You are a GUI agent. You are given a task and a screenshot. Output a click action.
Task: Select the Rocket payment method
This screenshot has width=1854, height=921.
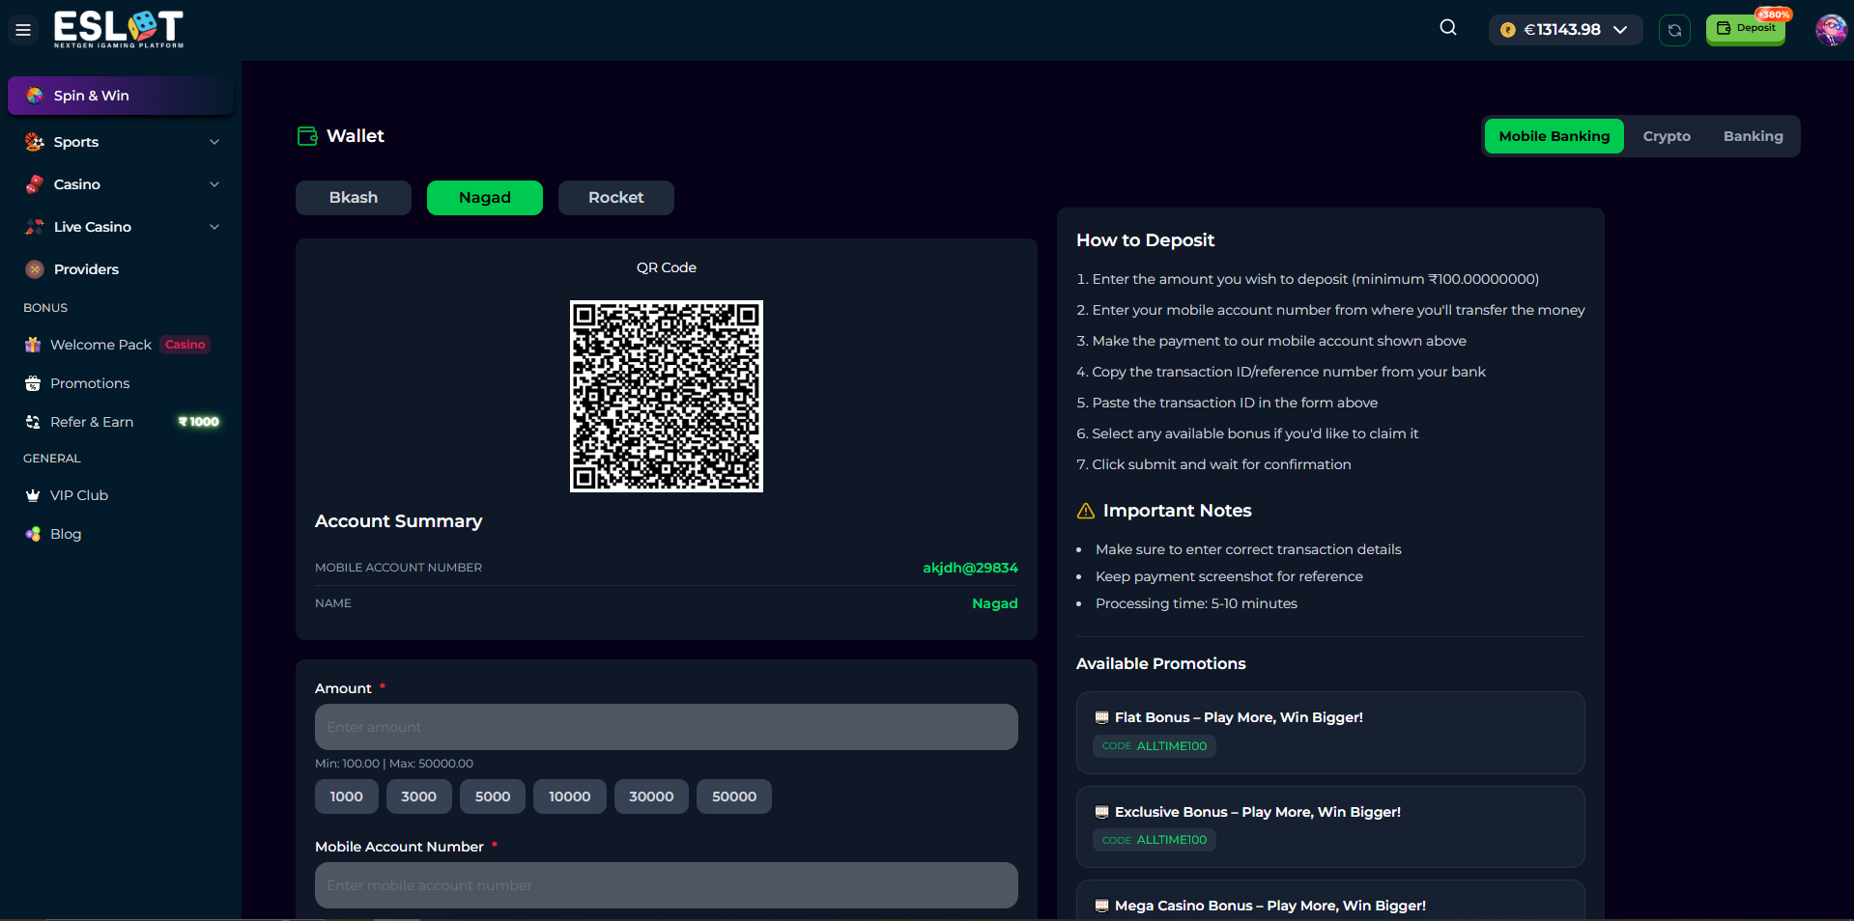[616, 198]
